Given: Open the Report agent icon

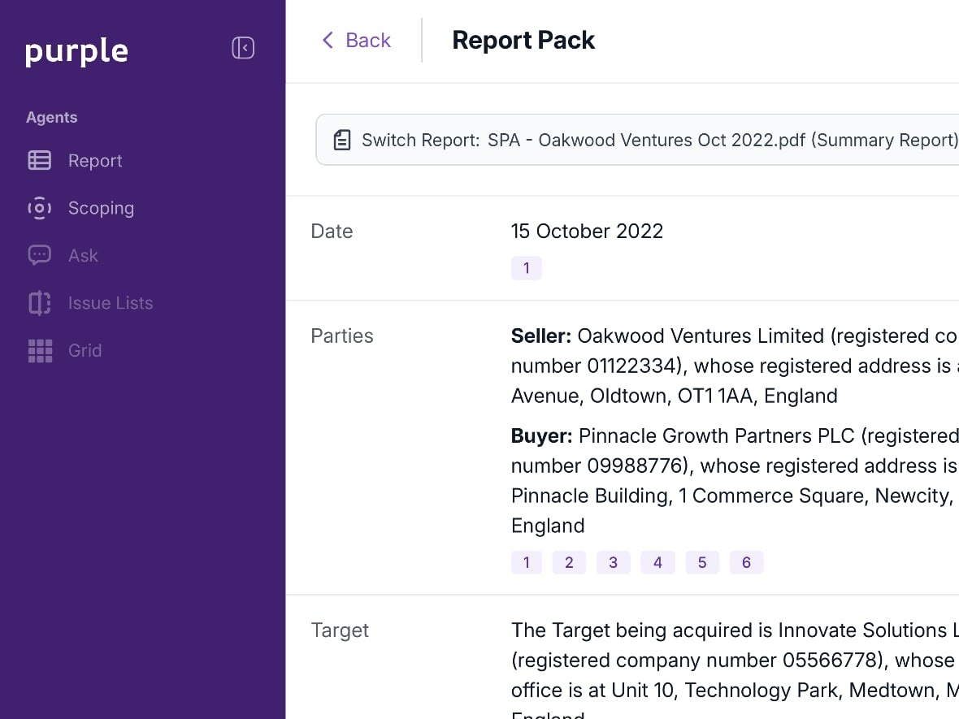Looking at the screenshot, I should (x=39, y=160).
